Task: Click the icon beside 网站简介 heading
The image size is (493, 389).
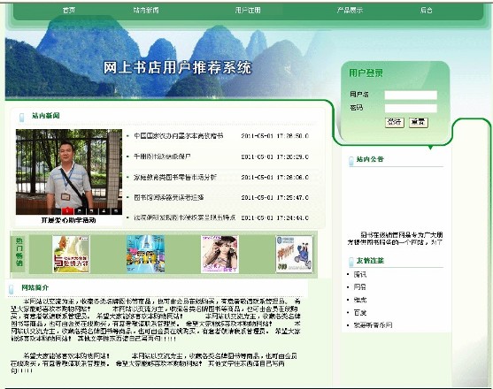Action: (12, 289)
